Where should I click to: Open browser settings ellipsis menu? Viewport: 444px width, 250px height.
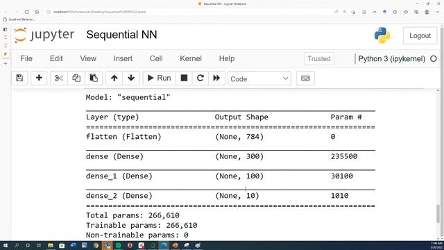click(438, 12)
